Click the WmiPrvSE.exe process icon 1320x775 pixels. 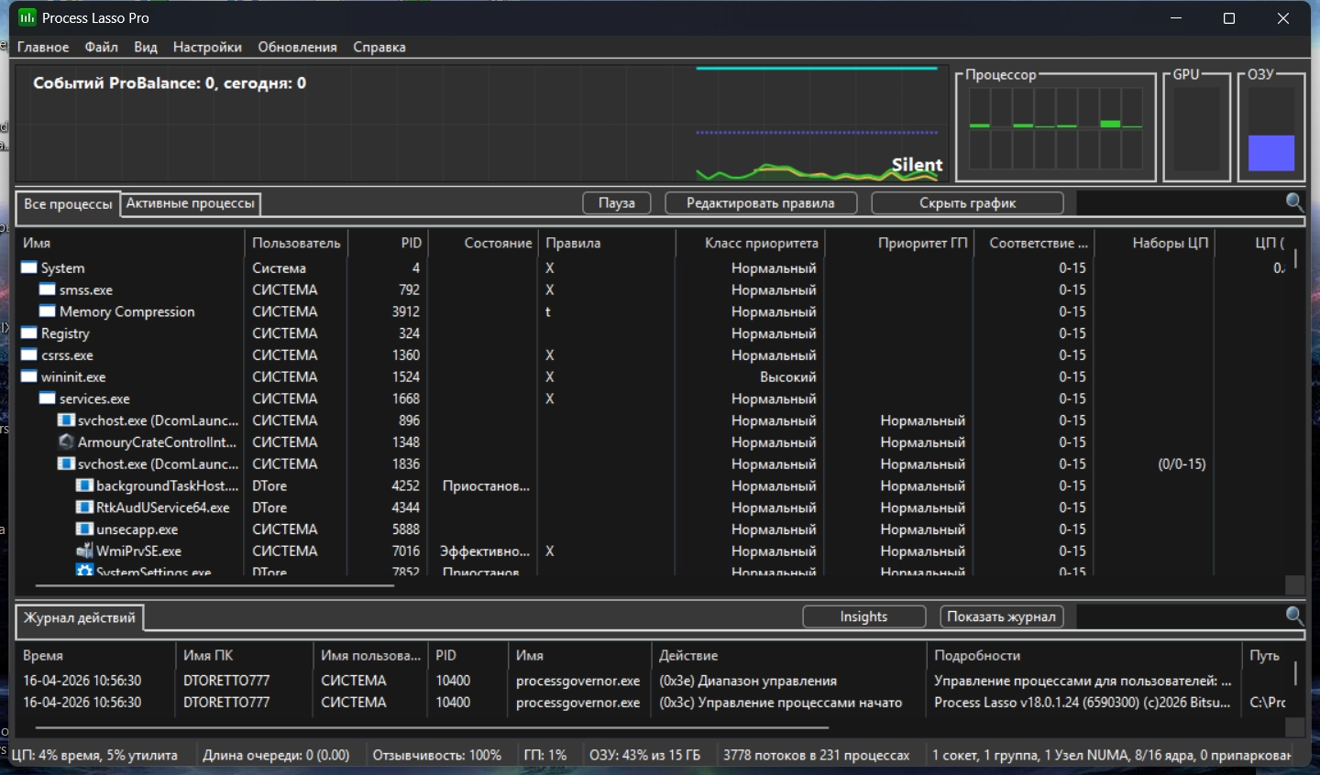pos(84,551)
